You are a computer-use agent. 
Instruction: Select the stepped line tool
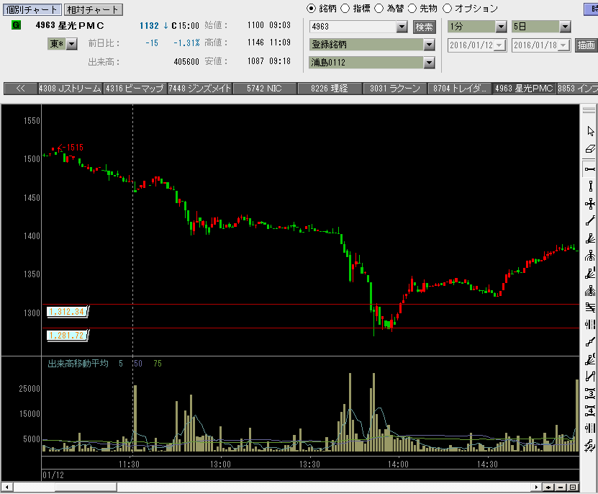tap(590, 342)
